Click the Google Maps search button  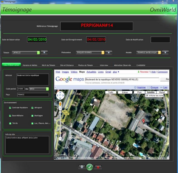point(165,79)
